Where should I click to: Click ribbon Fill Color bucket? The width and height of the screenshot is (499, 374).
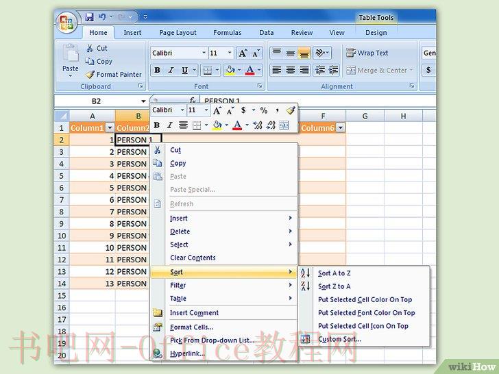coord(230,71)
